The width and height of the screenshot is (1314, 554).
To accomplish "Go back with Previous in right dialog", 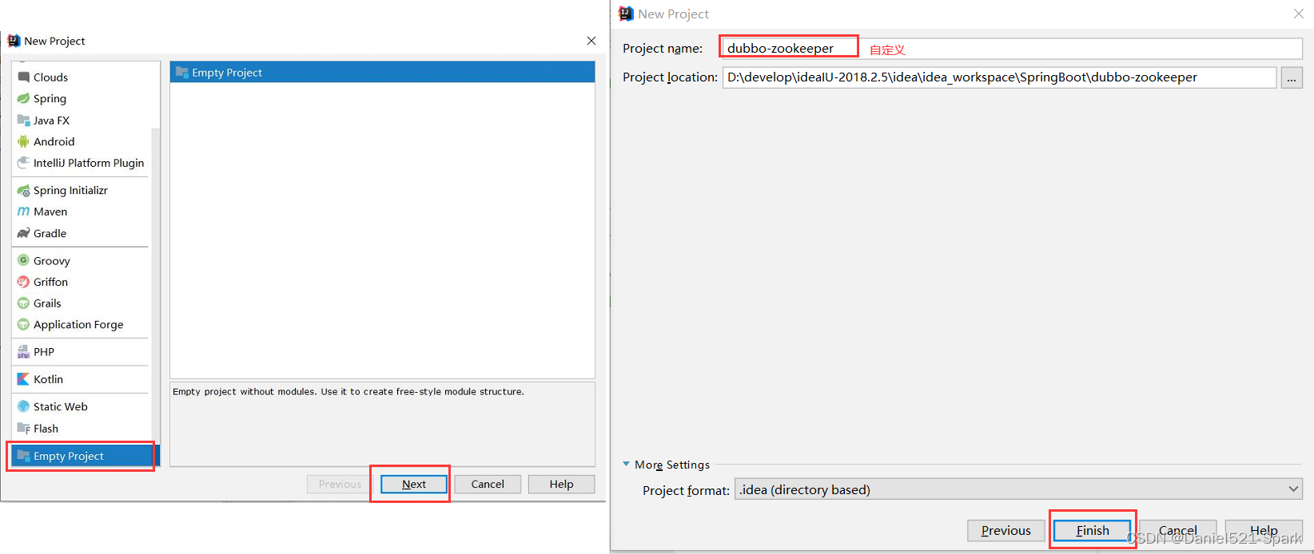I will point(1006,530).
